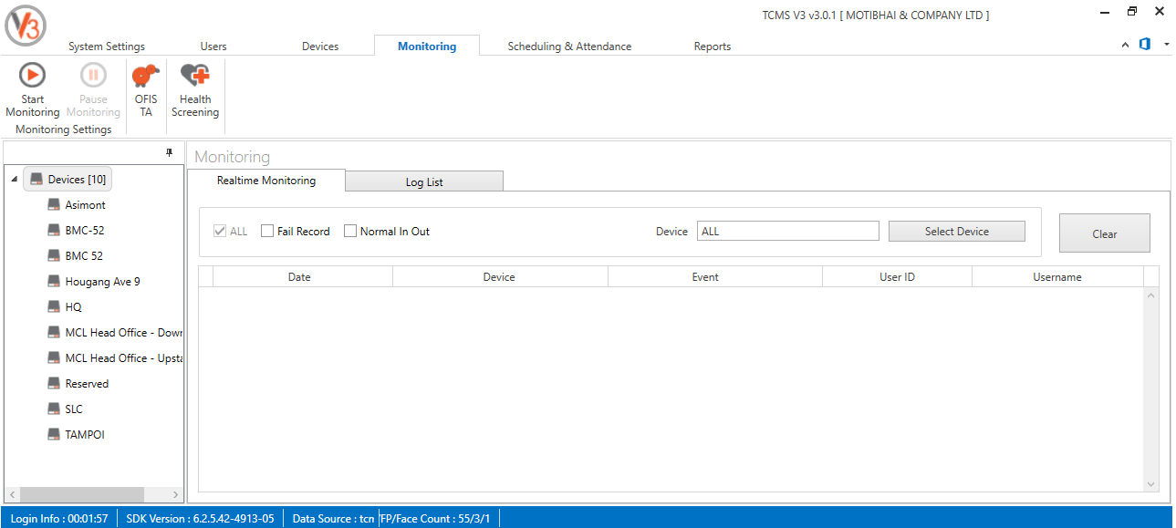Click the device icon beside TAMPOI
Screen dimensions: 1176x528
54,435
